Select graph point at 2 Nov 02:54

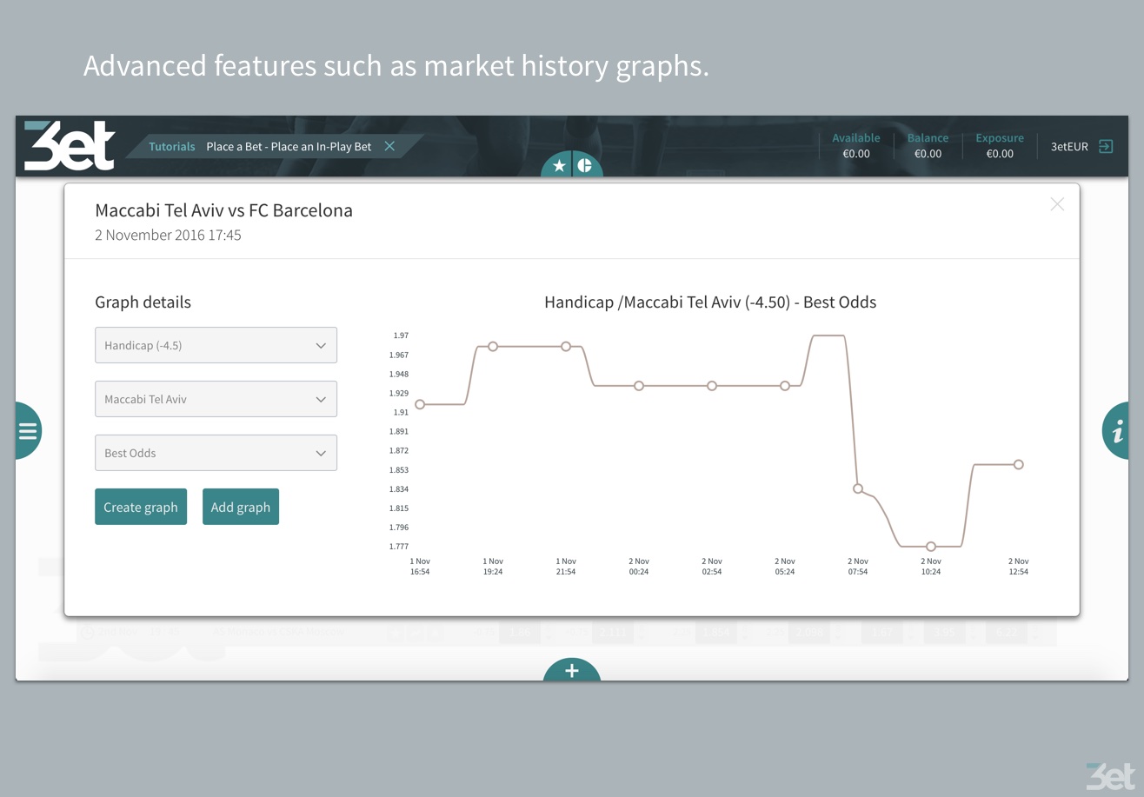(712, 386)
